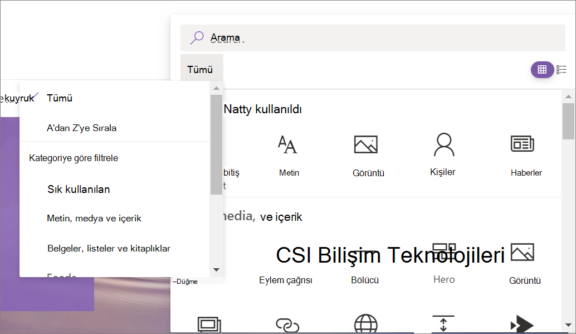
Task: Add the Eylem çağrısı web part
Action: tap(285, 280)
